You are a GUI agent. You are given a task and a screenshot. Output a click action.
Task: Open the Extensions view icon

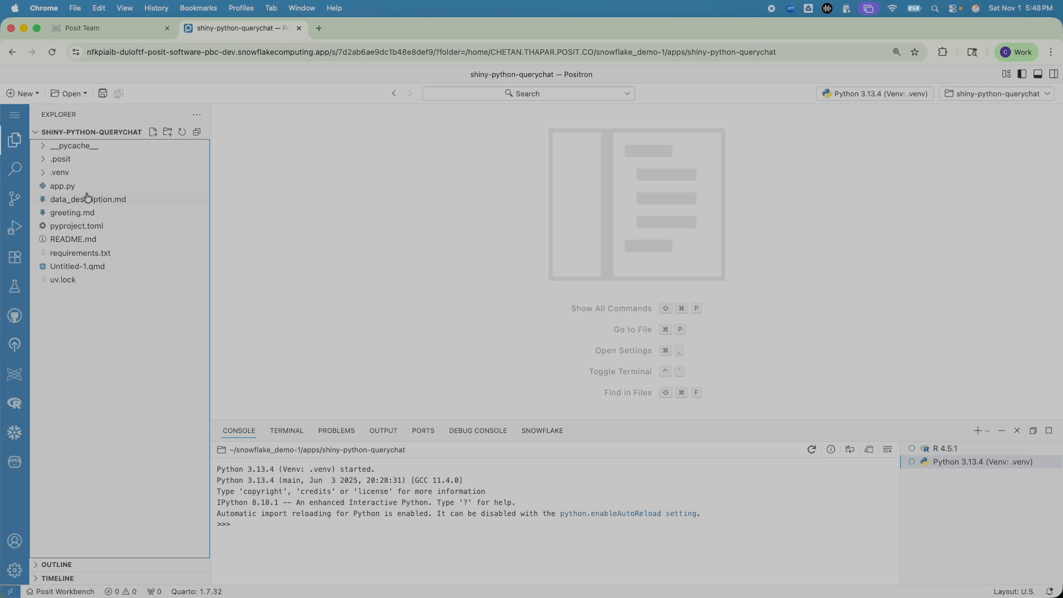15,257
